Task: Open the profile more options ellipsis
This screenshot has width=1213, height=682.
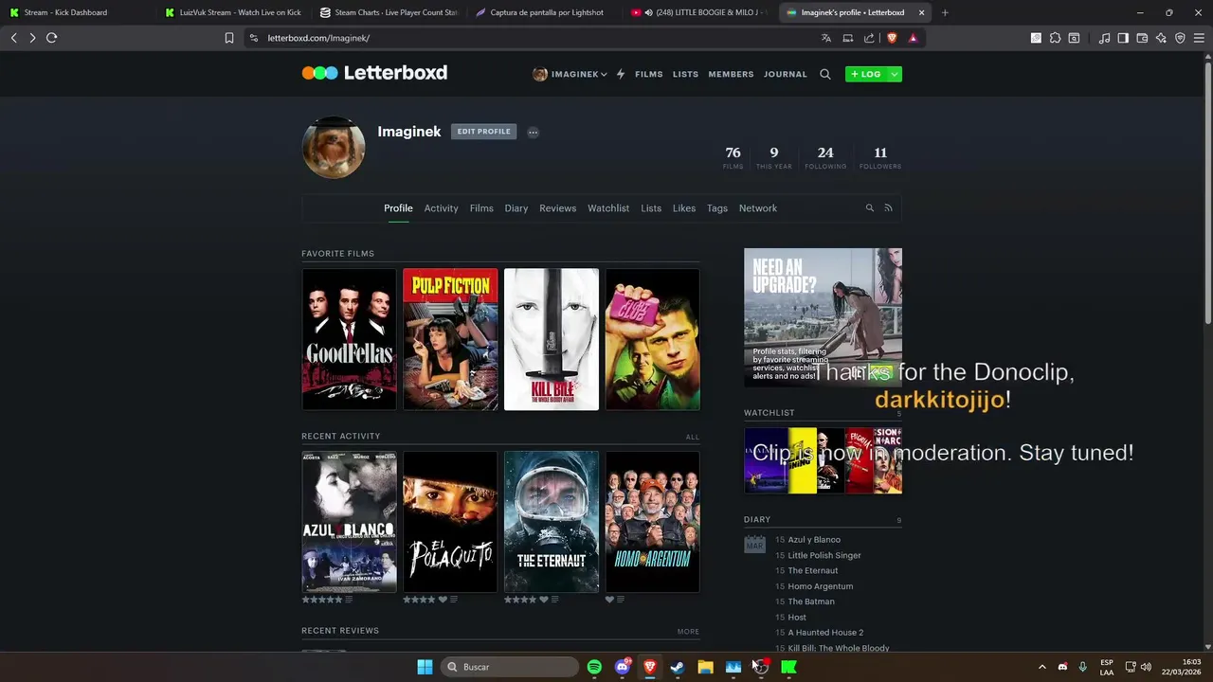Action: click(x=533, y=133)
